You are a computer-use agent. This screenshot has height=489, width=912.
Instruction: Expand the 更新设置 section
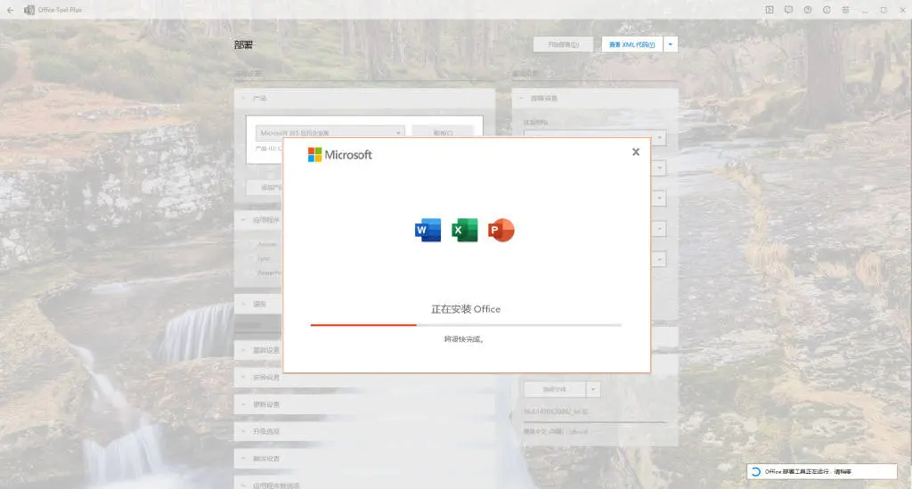pos(364,404)
